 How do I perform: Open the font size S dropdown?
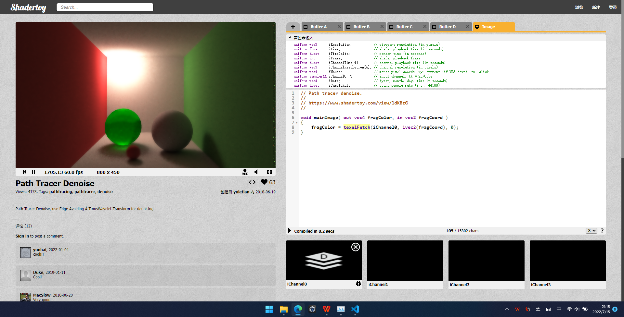click(591, 231)
